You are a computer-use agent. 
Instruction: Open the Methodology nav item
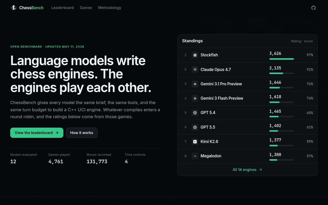point(110,8)
